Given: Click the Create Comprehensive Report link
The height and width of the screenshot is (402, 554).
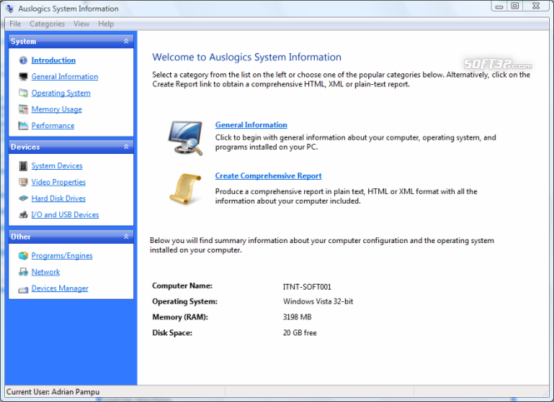Looking at the screenshot, I should [268, 176].
